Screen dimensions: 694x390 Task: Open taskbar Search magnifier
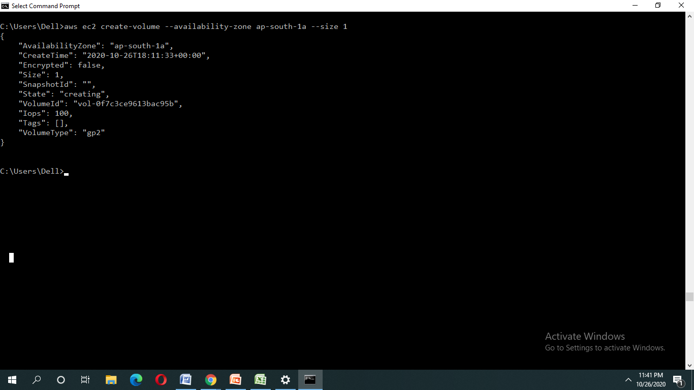coord(37,380)
